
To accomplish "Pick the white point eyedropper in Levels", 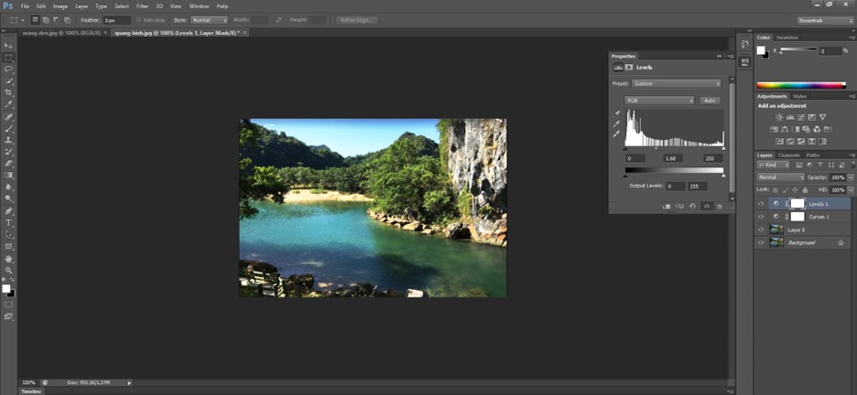I will pos(617,133).
